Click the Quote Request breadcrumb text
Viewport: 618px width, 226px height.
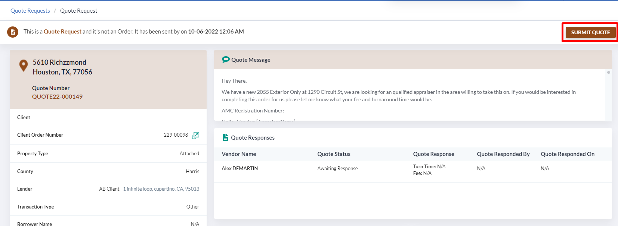coord(78,11)
